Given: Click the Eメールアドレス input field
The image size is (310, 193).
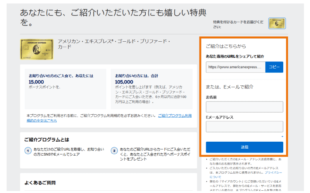Looking at the screenshot, I should click(x=245, y=127).
